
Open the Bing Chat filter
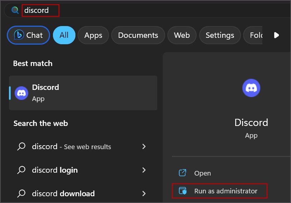[28, 35]
